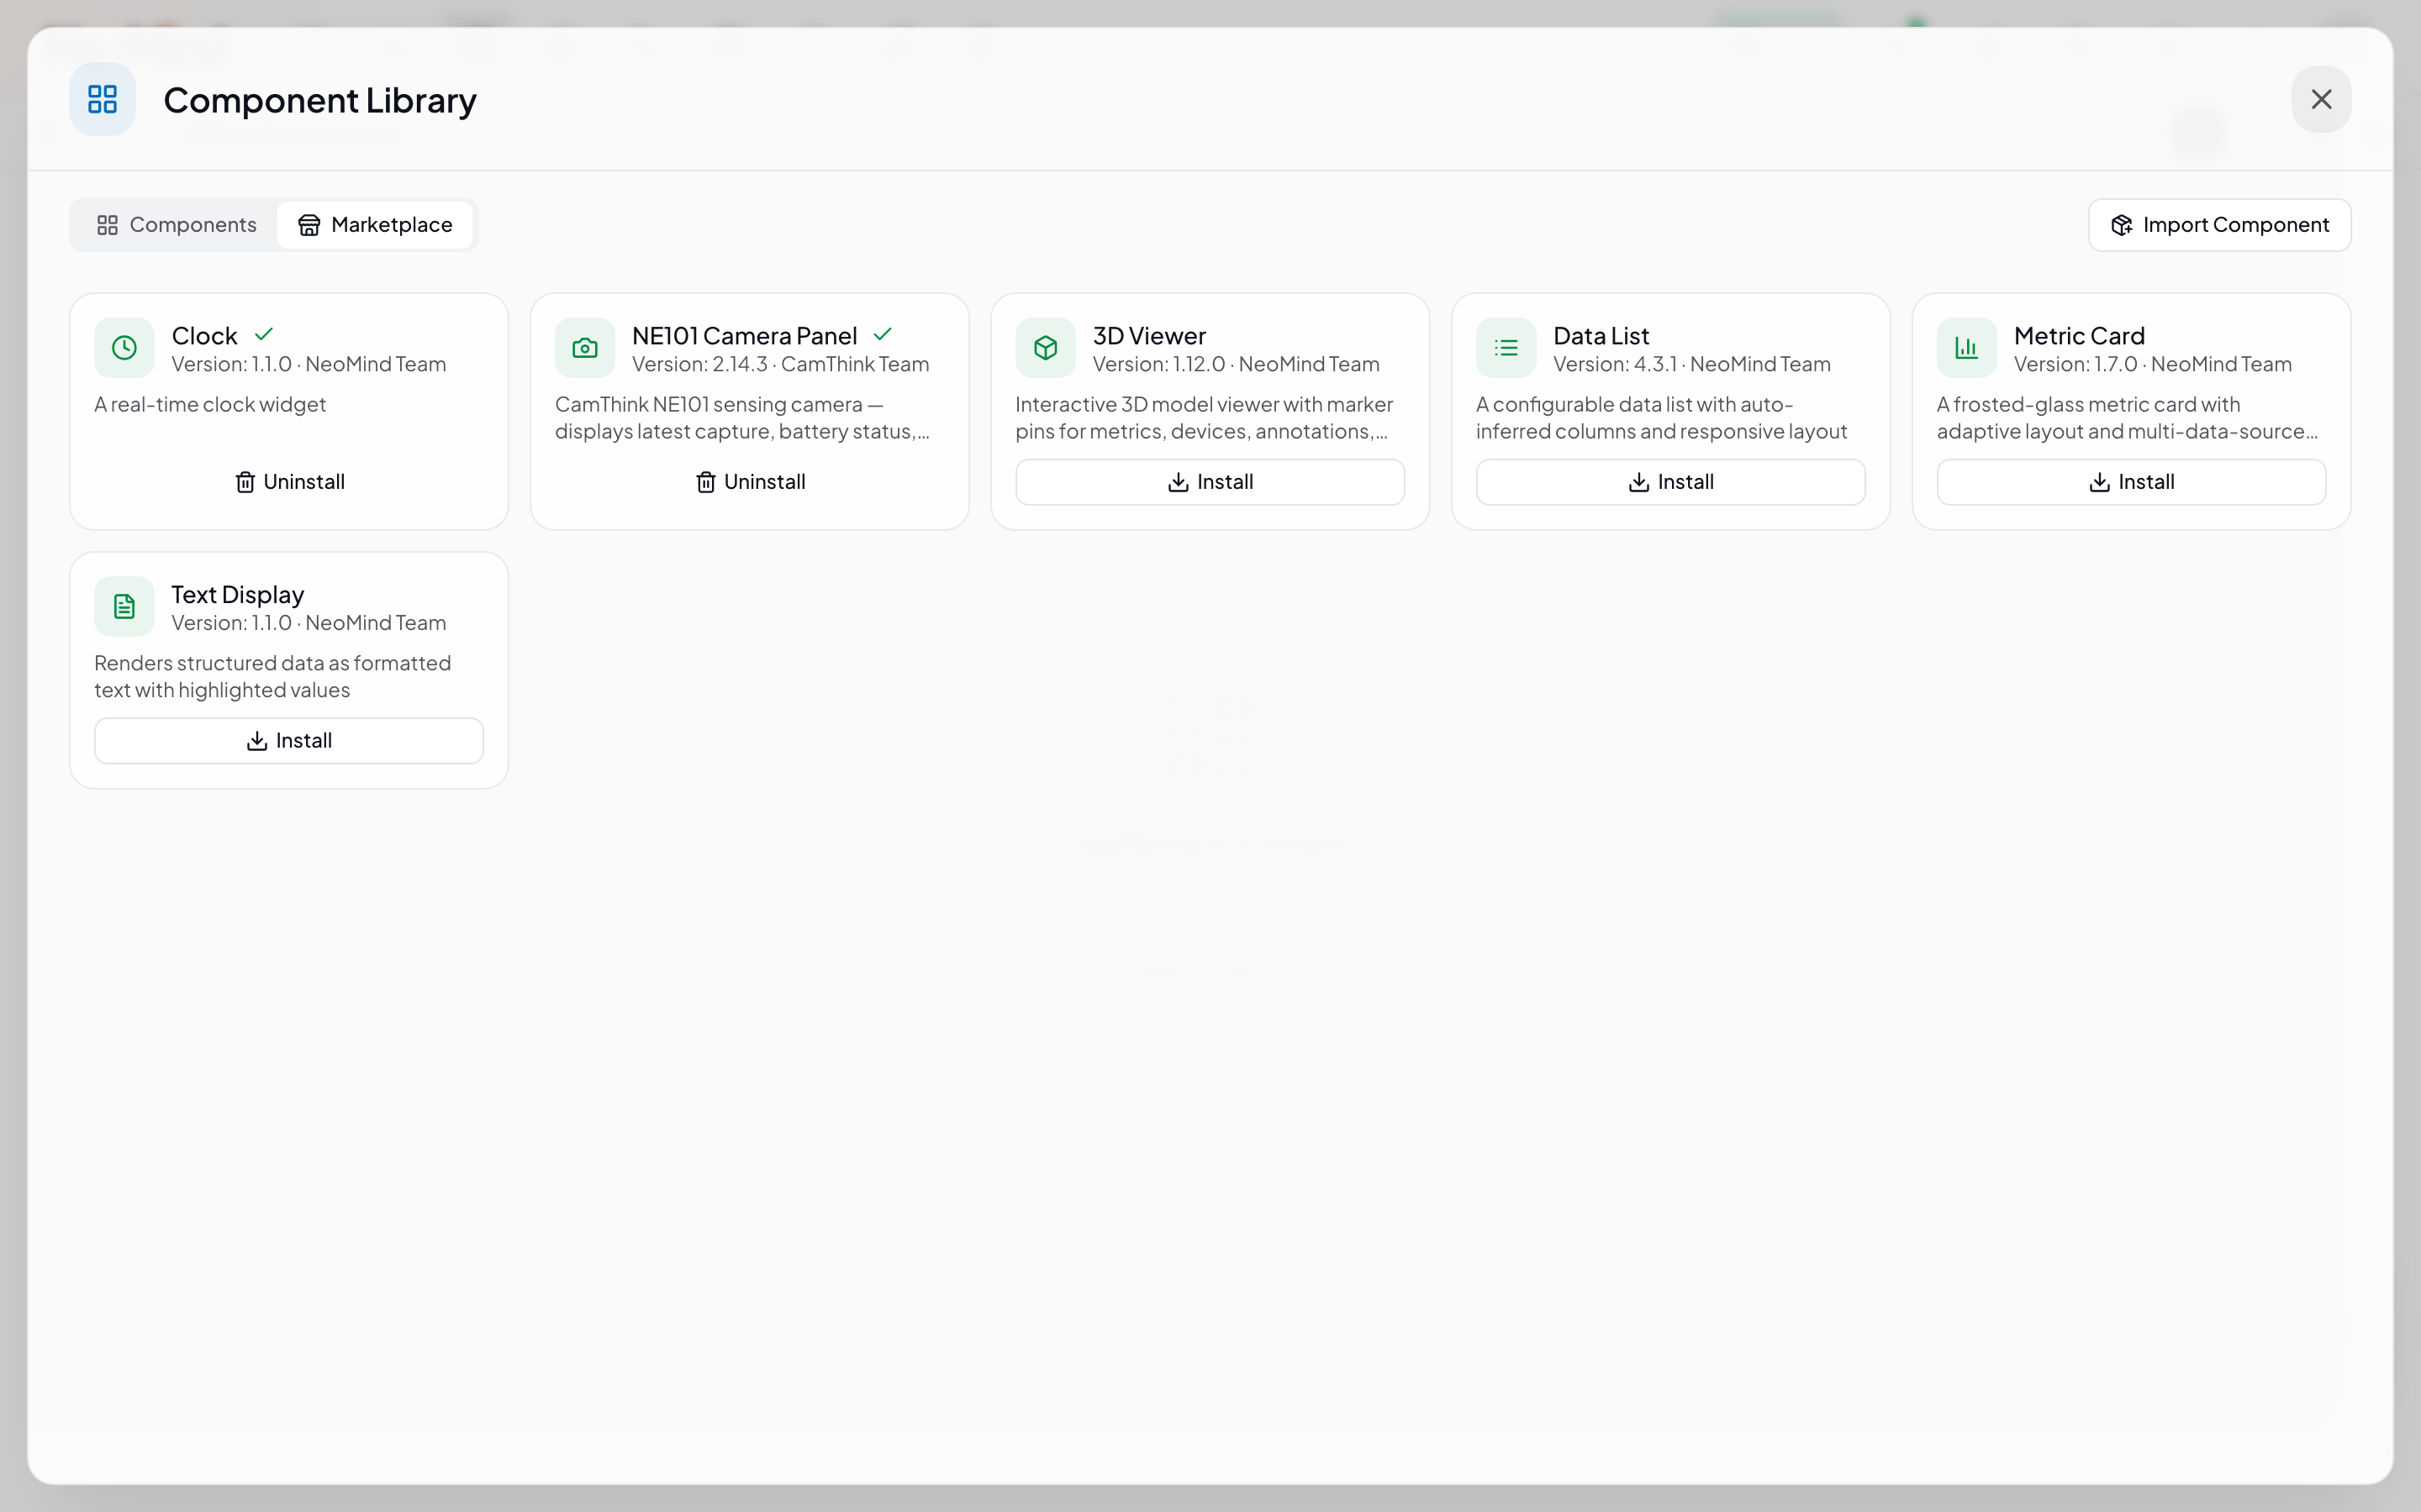Image resolution: width=2421 pixels, height=1512 pixels.
Task: Click the Metric Card title
Action: coord(2079,336)
